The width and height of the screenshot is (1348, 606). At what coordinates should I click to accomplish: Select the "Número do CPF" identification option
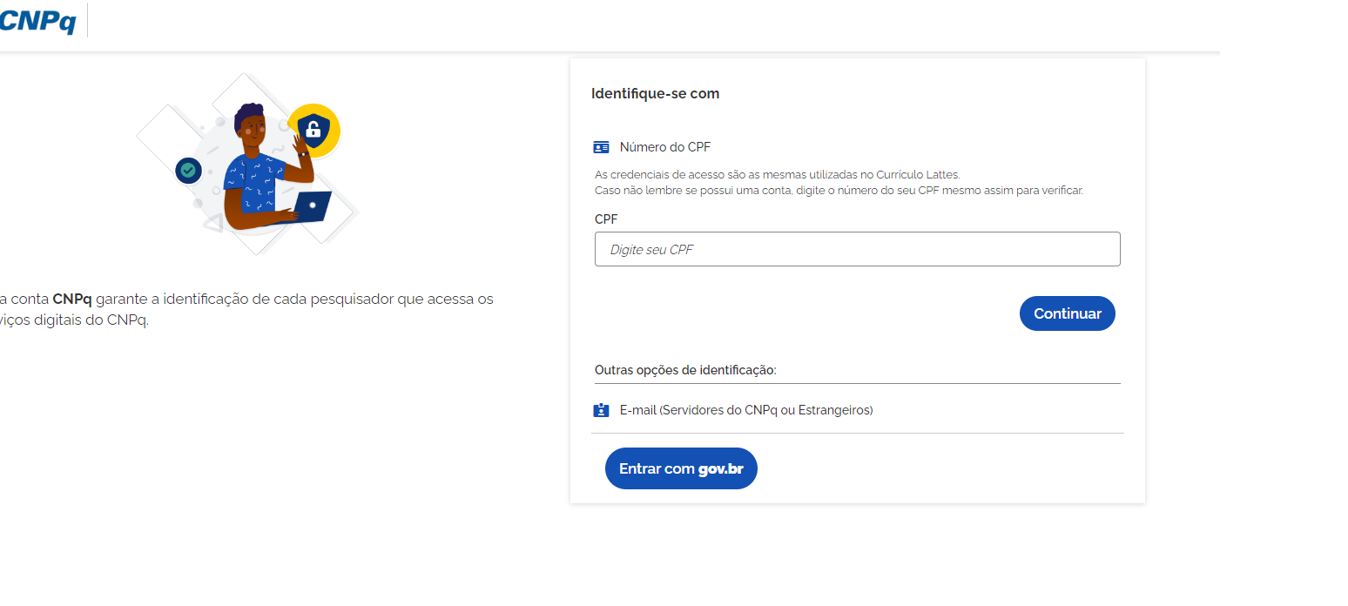[x=664, y=147]
